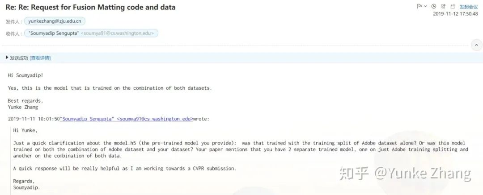Image resolution: width=483 pixels, height=195 pixels.
Task: Open the 查看详情 link
Action: 40,58
